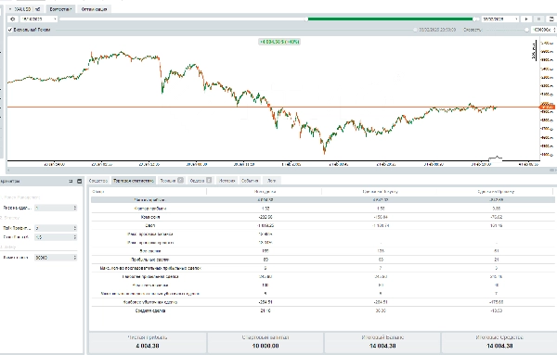This screenshot has width=557, height=355.
Task: Click the save report icon beside stop
Action: (551, 19)
